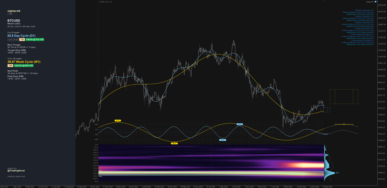Click the yellow projected peak range marker
Image resolution: width=387 pixels, height=188 pixels.
click(x=344, y=124)
